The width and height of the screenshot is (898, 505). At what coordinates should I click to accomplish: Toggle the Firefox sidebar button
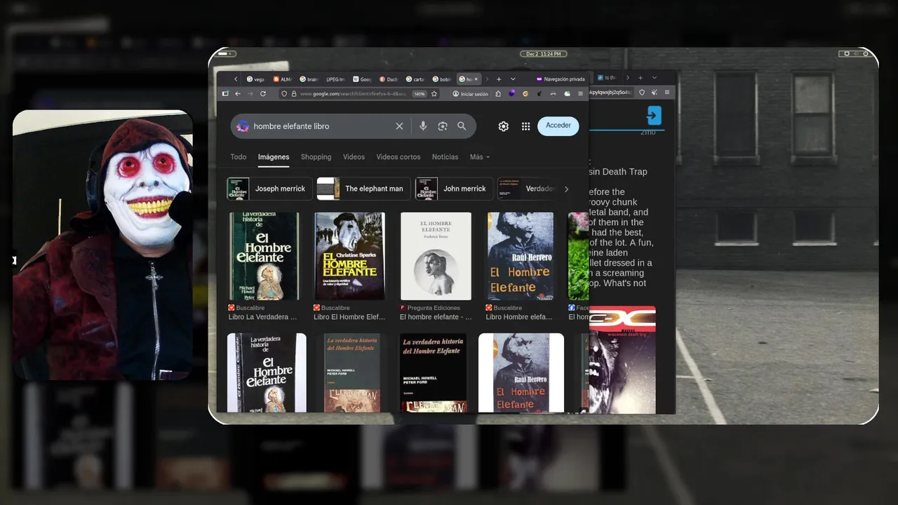point(225,93)
